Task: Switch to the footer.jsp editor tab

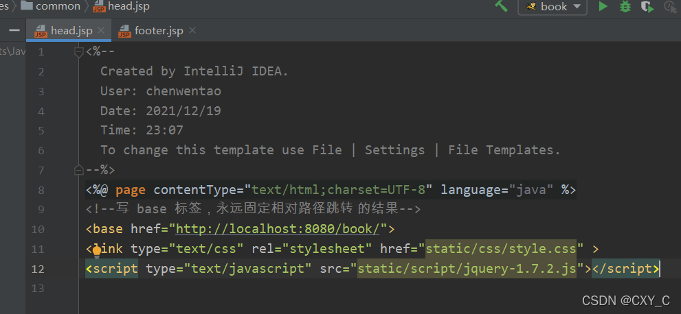Action: (x=159, y=31)
